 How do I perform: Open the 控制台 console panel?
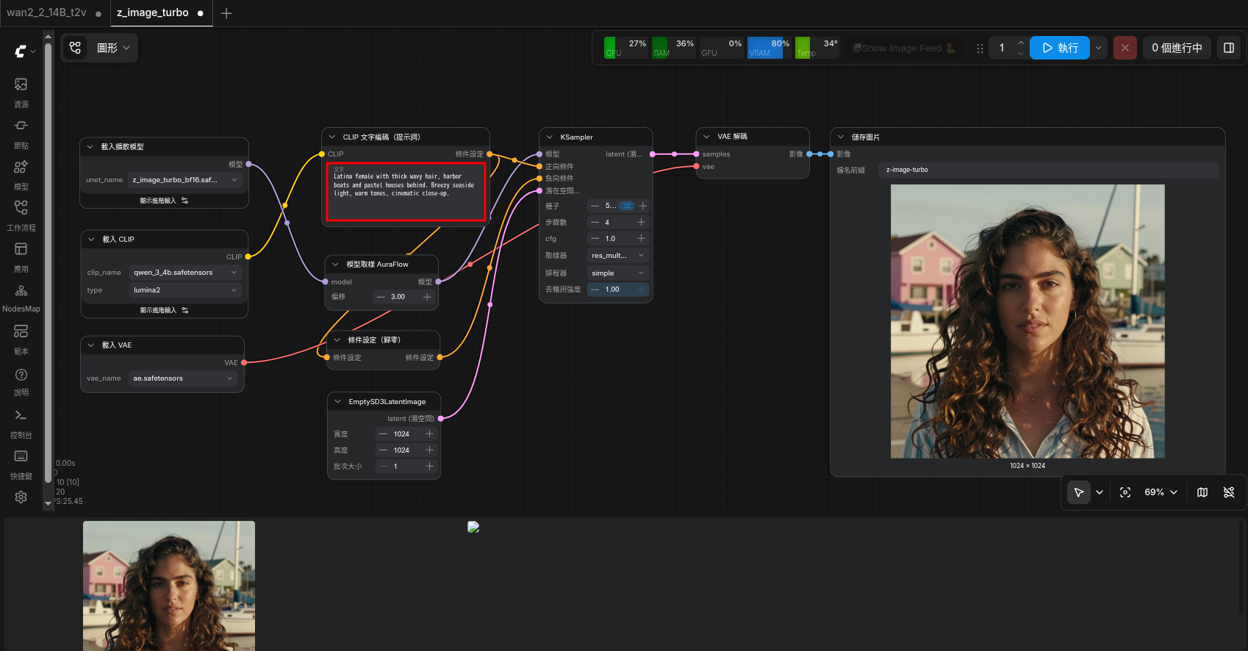[x=21, y=423]
